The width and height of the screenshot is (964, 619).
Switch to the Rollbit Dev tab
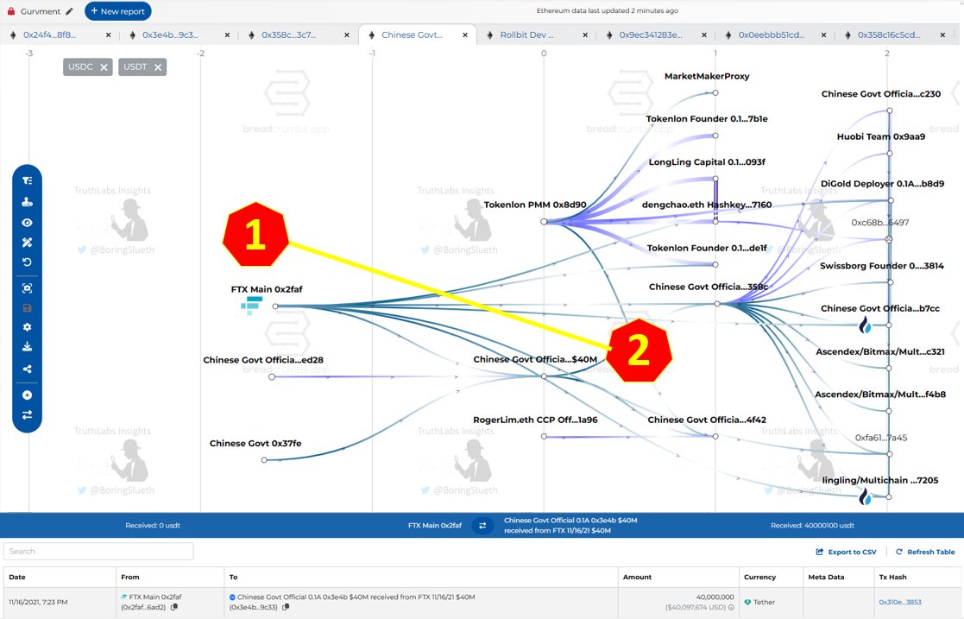pos(526,35)
